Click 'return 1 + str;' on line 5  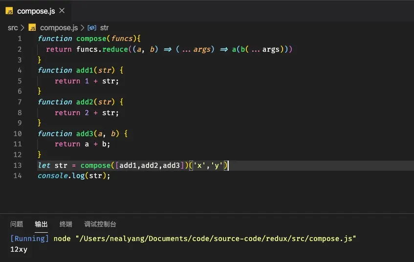click(x=87, y=81)
